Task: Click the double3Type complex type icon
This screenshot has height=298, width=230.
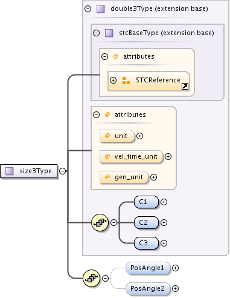Action: click(101, 9)
